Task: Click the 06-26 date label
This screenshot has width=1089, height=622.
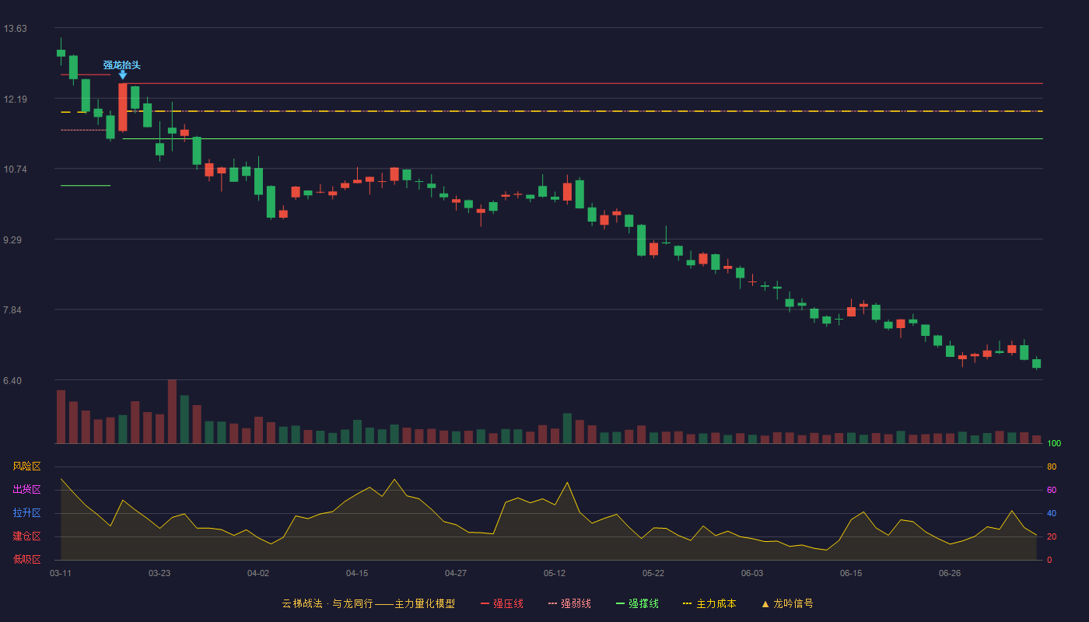Action: pos(950,573)
